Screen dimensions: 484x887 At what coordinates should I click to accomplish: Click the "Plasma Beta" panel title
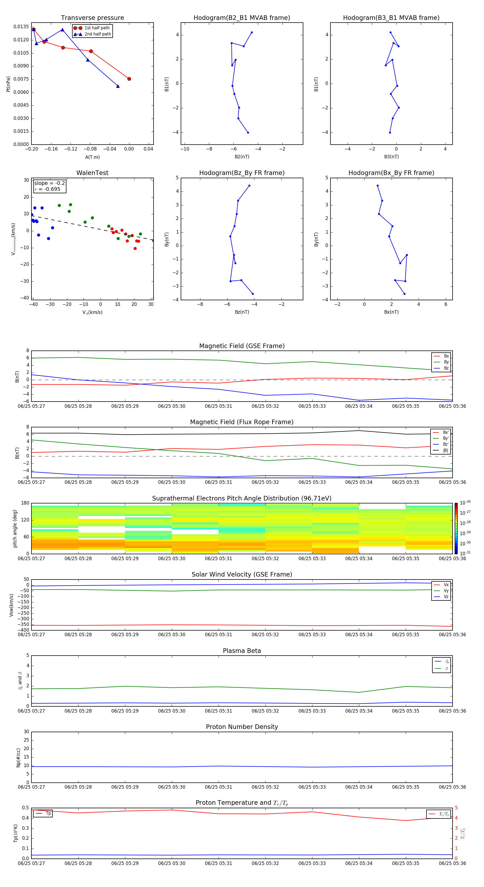(x=242, y=651)
